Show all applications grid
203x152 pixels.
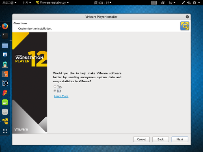pos(5,131)
